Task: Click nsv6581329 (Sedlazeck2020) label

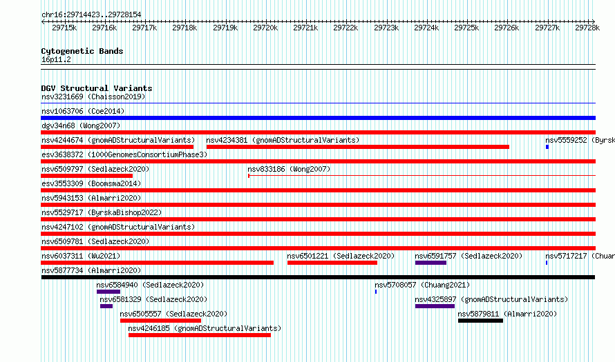Action: 153,299
